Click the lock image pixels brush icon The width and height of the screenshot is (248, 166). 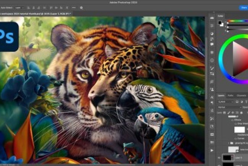228,114
